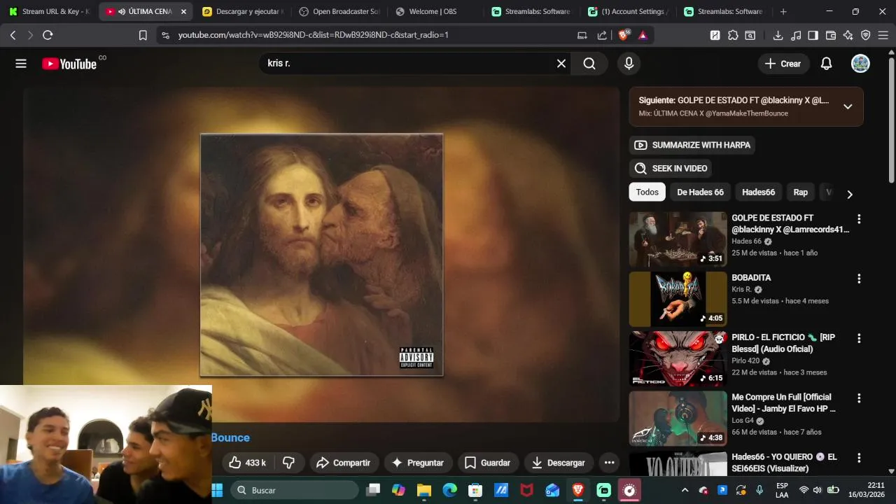Image resolution: width=896 pixels, height=504 pixels.
Task: Select the De Hades 66 filter chip
Action: [700, 192]
